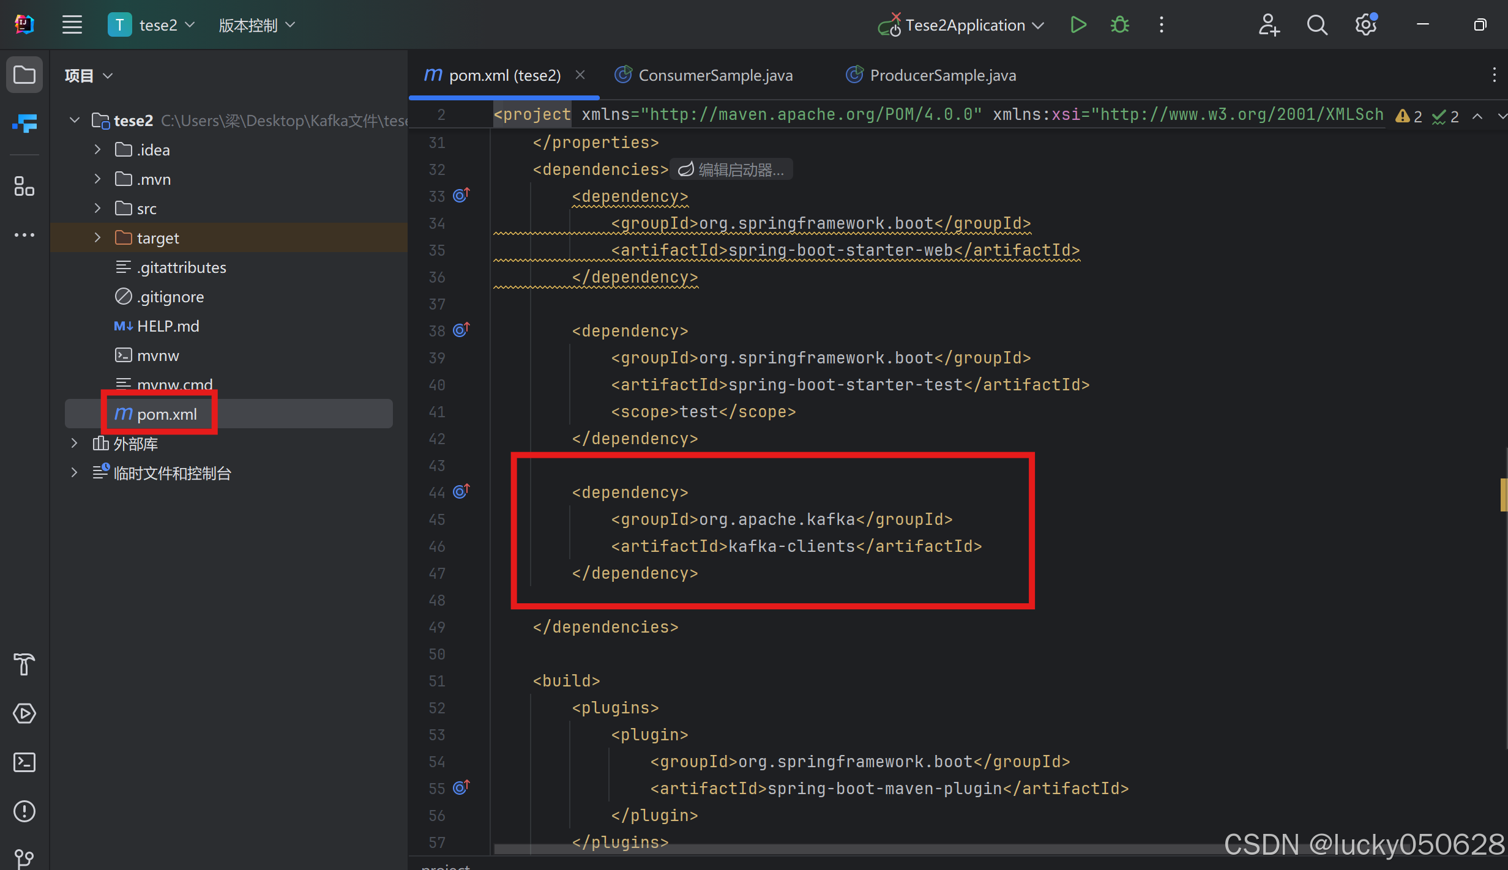The width and height of the screenshot is (1508, 870).
Task: Expand the target folder
Action: point(97,238)
